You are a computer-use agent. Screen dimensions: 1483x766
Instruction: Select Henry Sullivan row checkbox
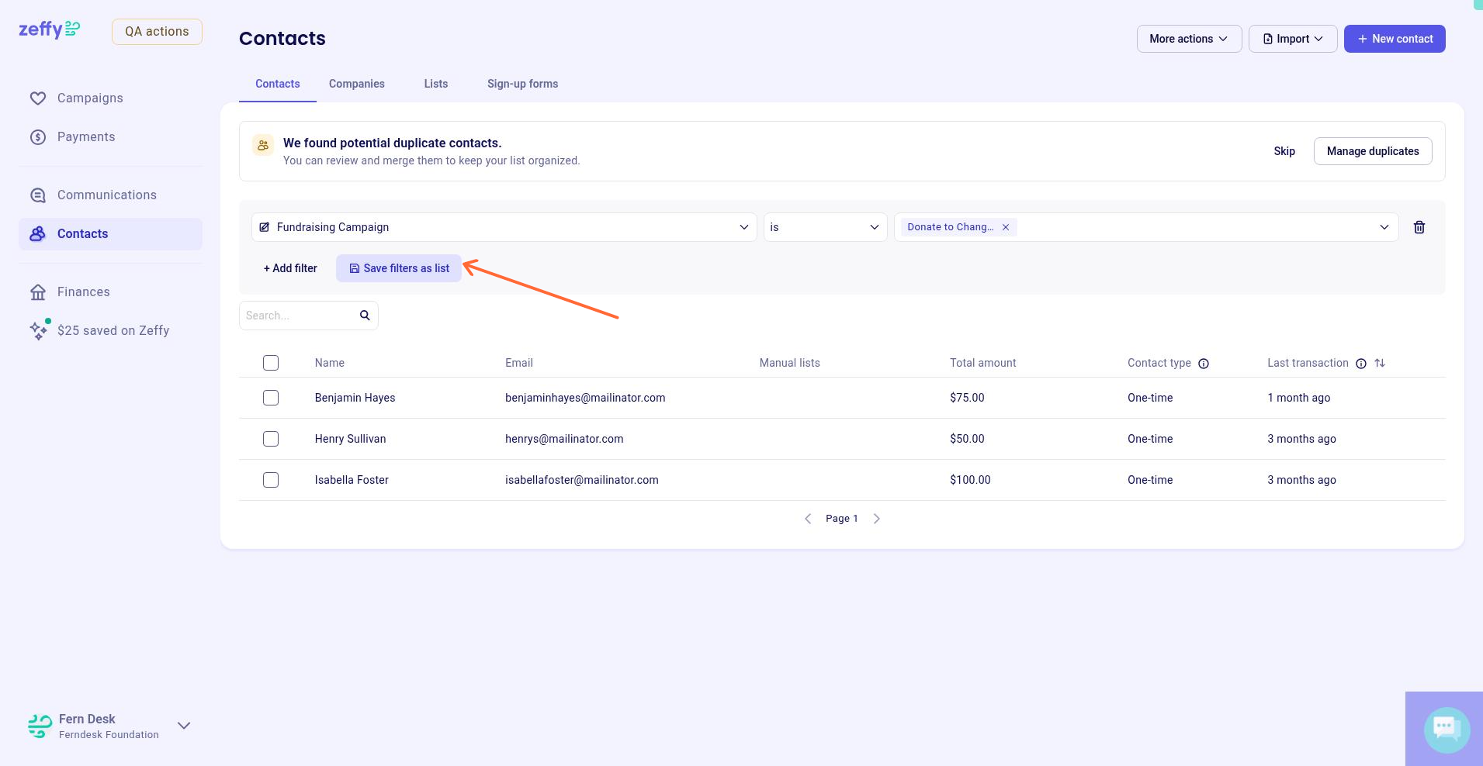point(271,439)
